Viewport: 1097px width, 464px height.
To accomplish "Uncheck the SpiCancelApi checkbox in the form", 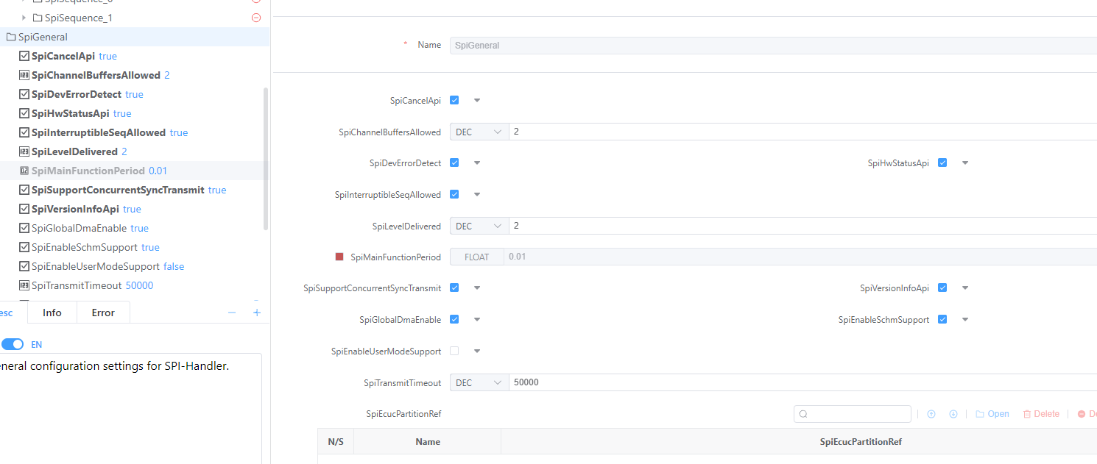I will click(x=454, y=100).
